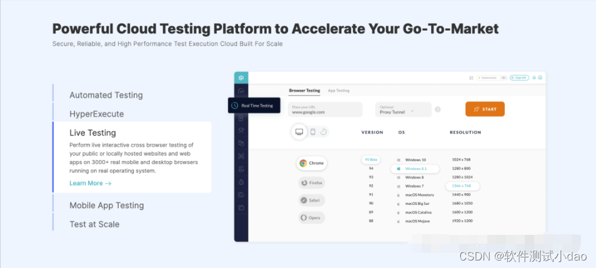Select version 95 Beta
Screen dimensions: 596x268
tap(371, 160)
